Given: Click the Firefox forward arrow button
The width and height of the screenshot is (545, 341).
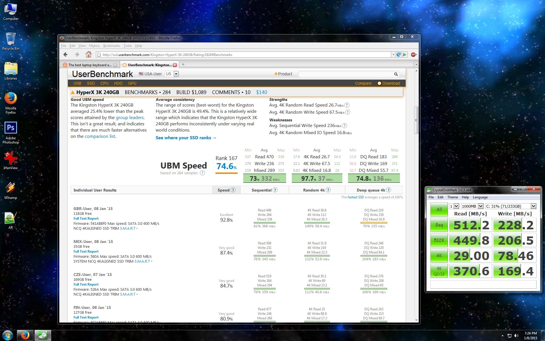Looking at the screenshot, I should click(x=77, y=55).
